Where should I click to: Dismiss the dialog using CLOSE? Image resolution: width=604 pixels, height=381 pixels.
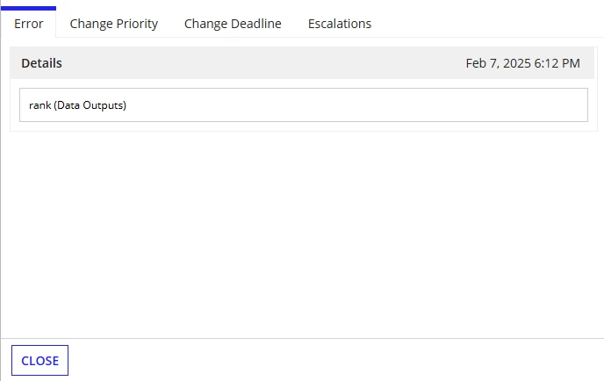click(40, 361)
